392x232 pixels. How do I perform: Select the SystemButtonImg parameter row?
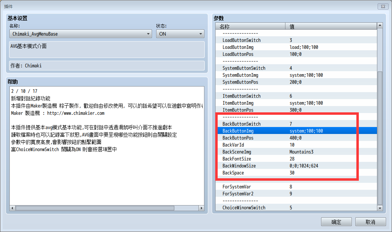tap(296, 75)
